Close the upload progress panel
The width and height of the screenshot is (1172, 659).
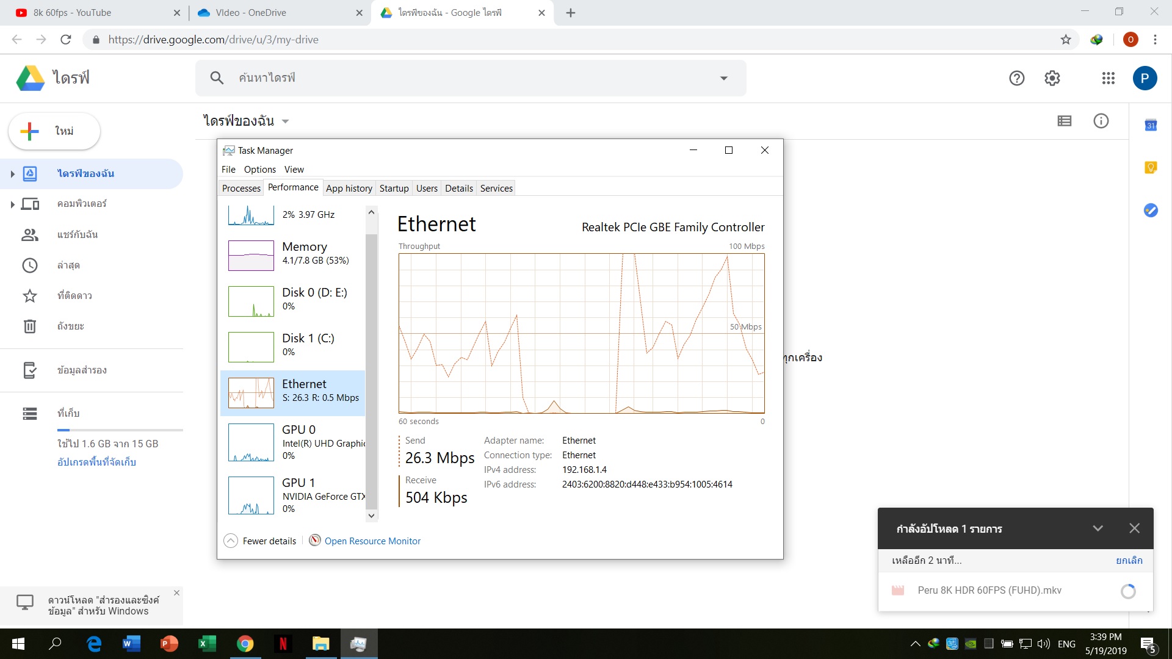tap(1134, 528)
